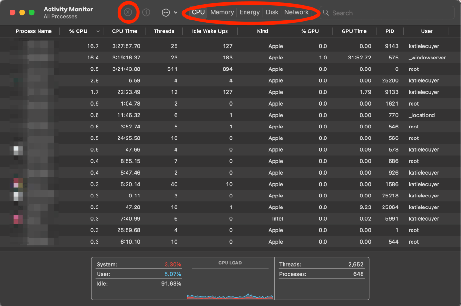Click the ellipsis more options icon

(166, 12)
